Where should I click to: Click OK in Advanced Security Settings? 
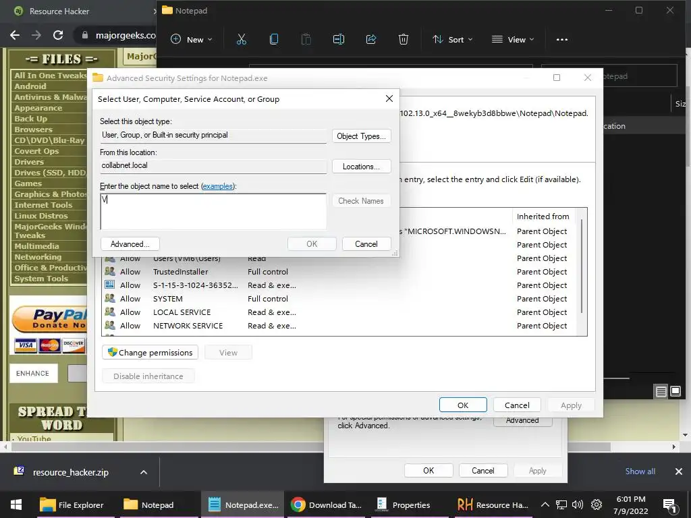coord(463,405)
